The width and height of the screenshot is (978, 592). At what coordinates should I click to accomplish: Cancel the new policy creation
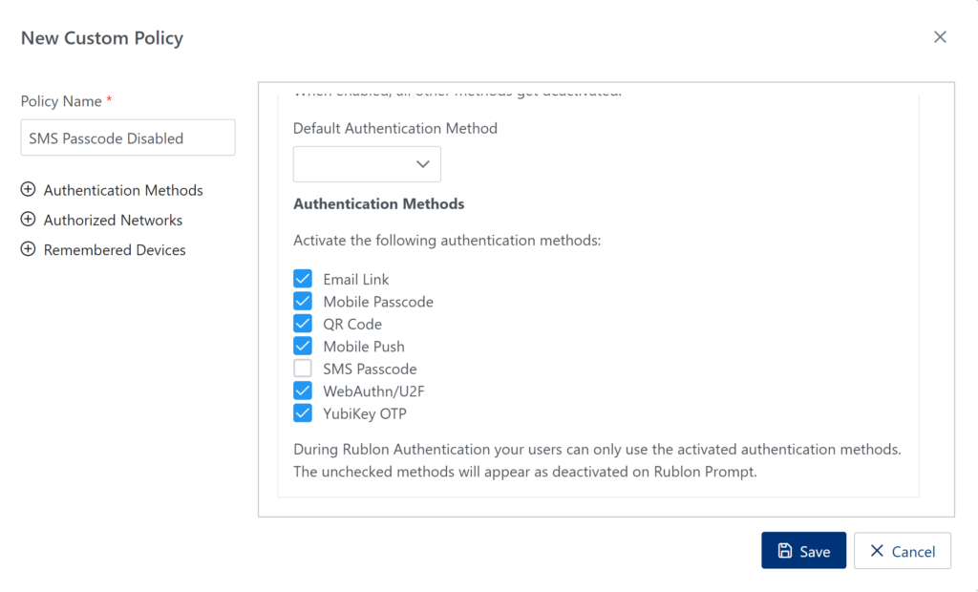(x=902, y=551)
